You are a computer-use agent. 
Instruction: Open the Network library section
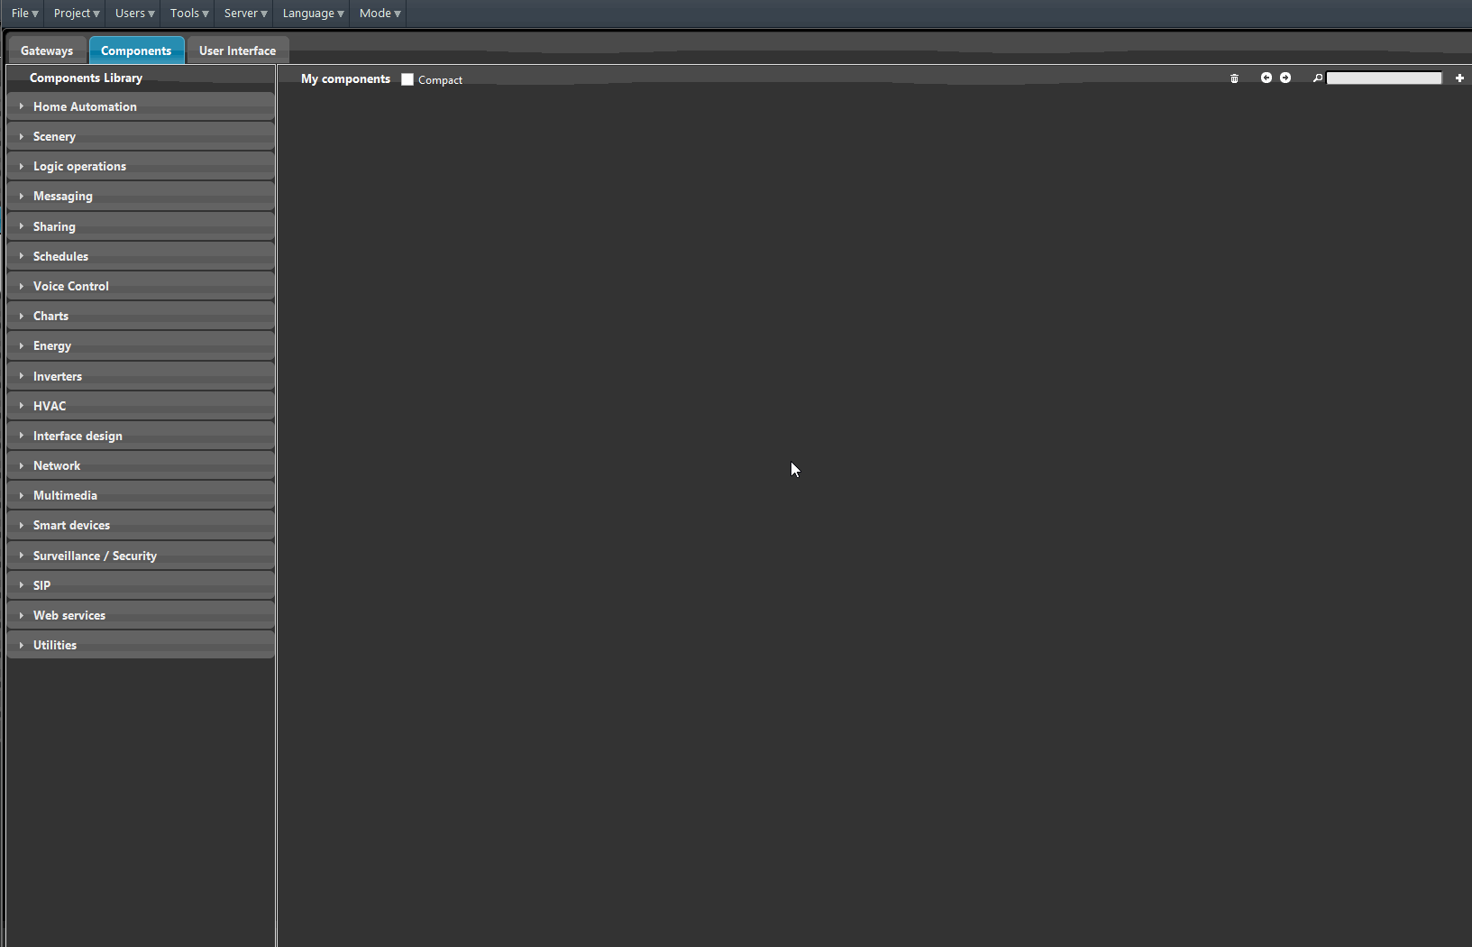(141, 465)
